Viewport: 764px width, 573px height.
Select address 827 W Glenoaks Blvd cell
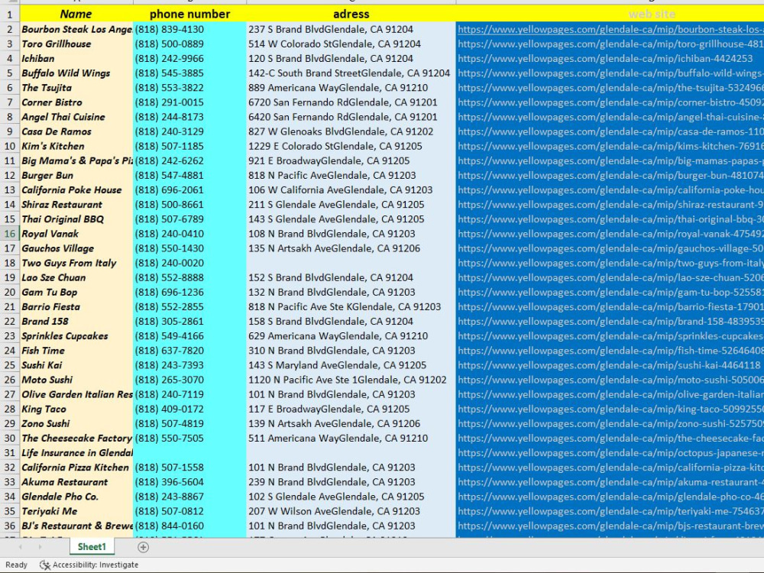pyautogui.click(x=351, y=131)
